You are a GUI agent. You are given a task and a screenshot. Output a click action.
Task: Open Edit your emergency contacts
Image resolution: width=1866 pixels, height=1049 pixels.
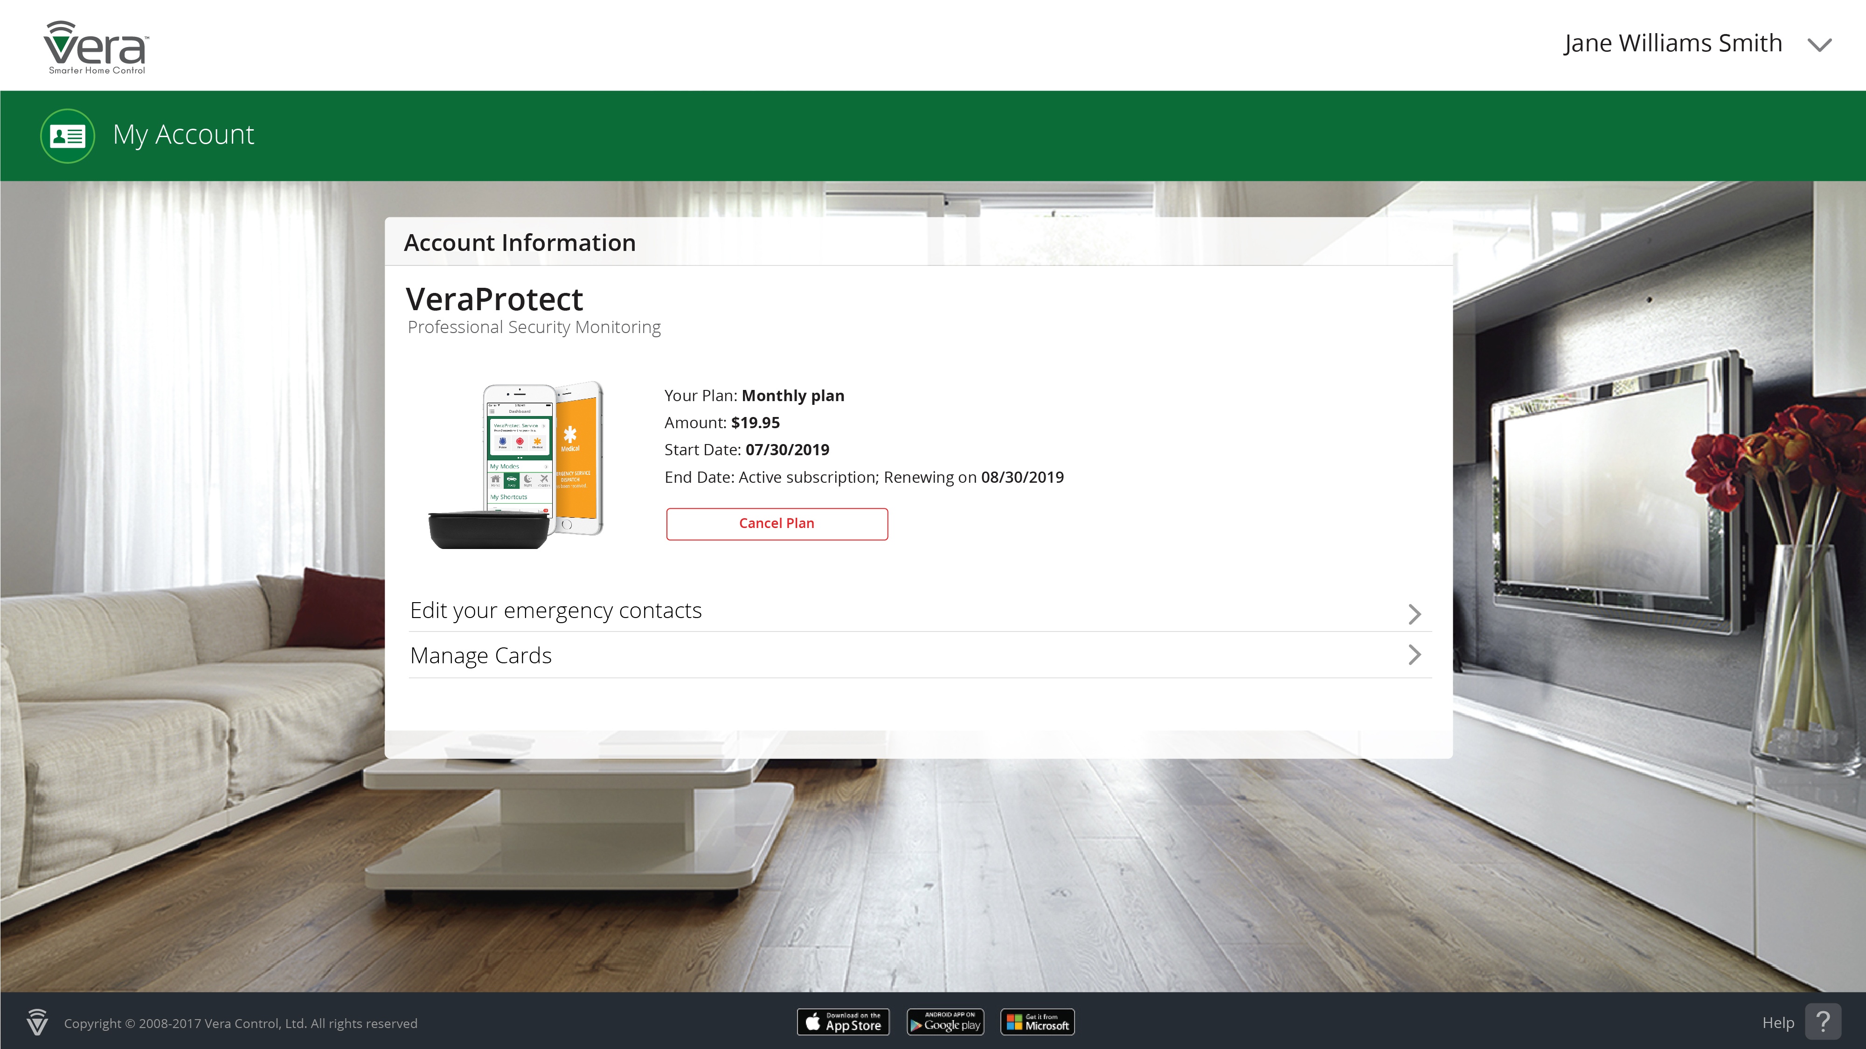[x=920, y=611]
